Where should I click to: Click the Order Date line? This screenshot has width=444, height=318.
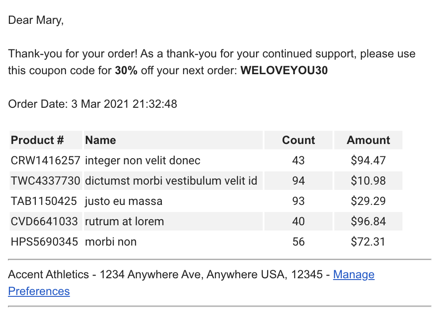(x=92, y=104)
